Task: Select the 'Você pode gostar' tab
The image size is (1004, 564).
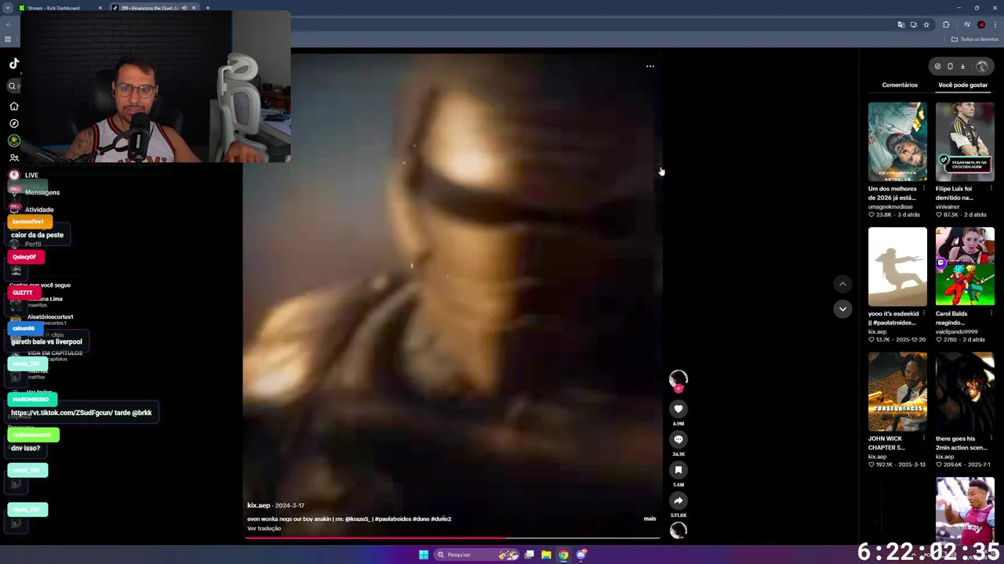Action: 962,85
